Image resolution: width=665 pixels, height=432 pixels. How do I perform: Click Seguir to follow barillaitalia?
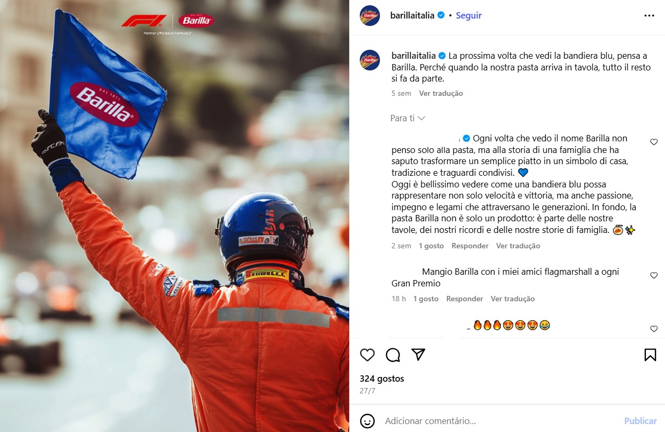pos(469,15)
